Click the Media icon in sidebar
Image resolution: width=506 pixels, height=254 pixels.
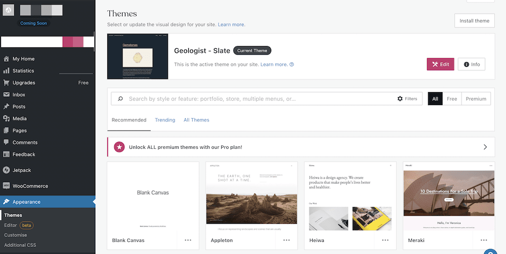(x=6, y=118)
